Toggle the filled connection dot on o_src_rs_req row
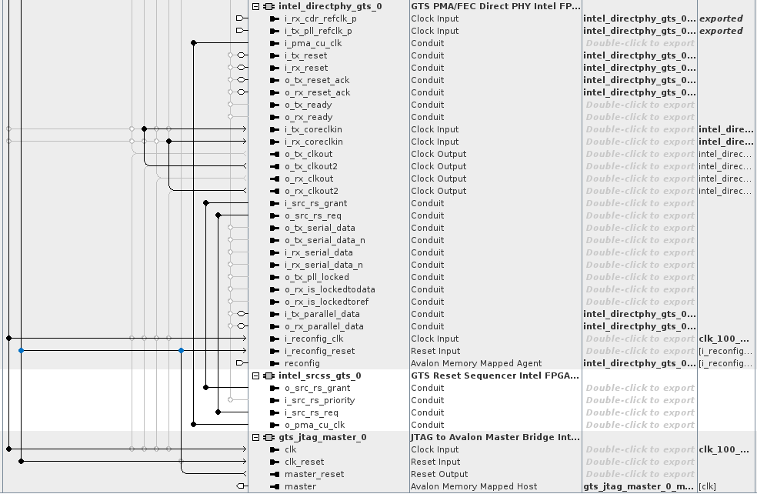Screen dimensions: 757x494 [x=218, y=215]
